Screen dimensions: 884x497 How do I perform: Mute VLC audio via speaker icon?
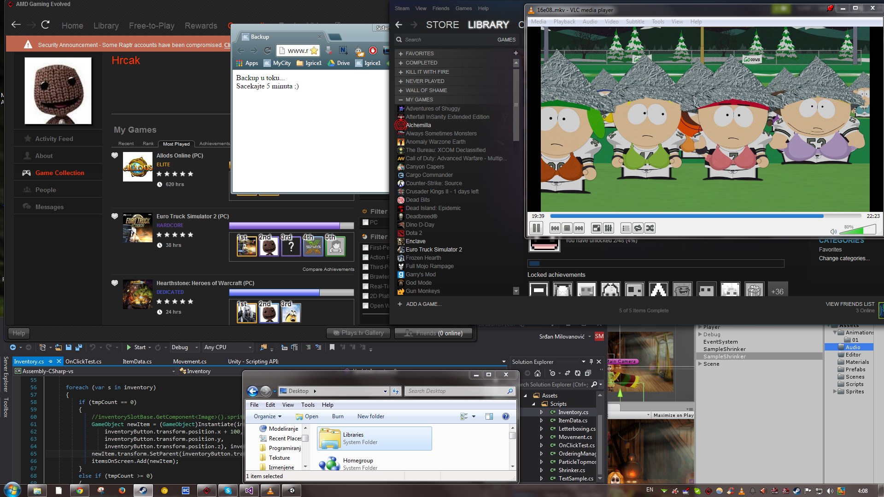click(x=833, y=231)
